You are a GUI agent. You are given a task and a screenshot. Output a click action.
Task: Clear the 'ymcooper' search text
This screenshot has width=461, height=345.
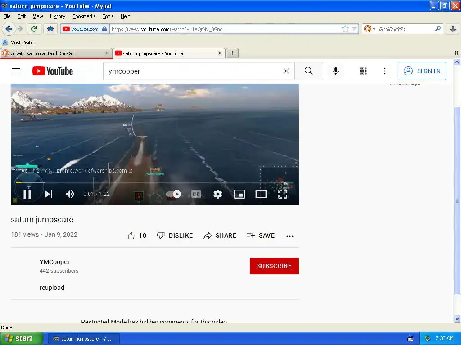click(286, 71)
